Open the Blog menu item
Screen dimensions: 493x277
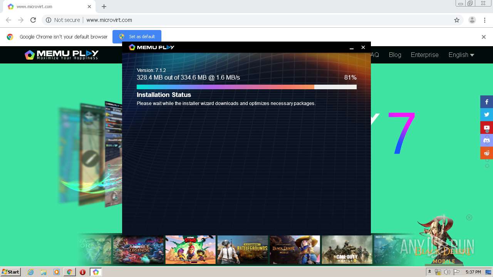395,55
